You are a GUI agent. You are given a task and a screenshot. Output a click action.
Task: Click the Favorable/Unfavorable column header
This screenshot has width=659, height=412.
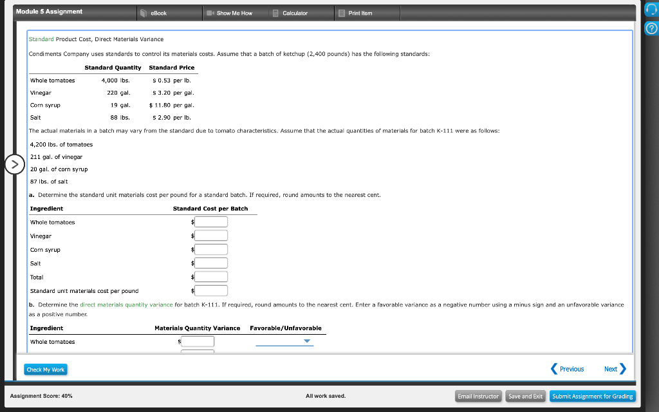tap(286, 328)
